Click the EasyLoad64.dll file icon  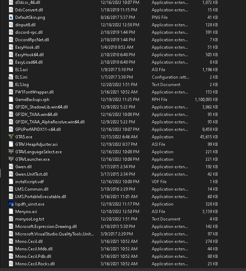pyautogui.click(x=11, y=62)
